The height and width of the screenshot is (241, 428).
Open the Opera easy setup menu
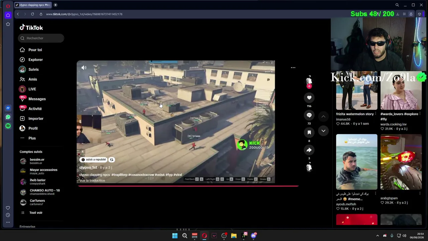(x=404, y=14)
